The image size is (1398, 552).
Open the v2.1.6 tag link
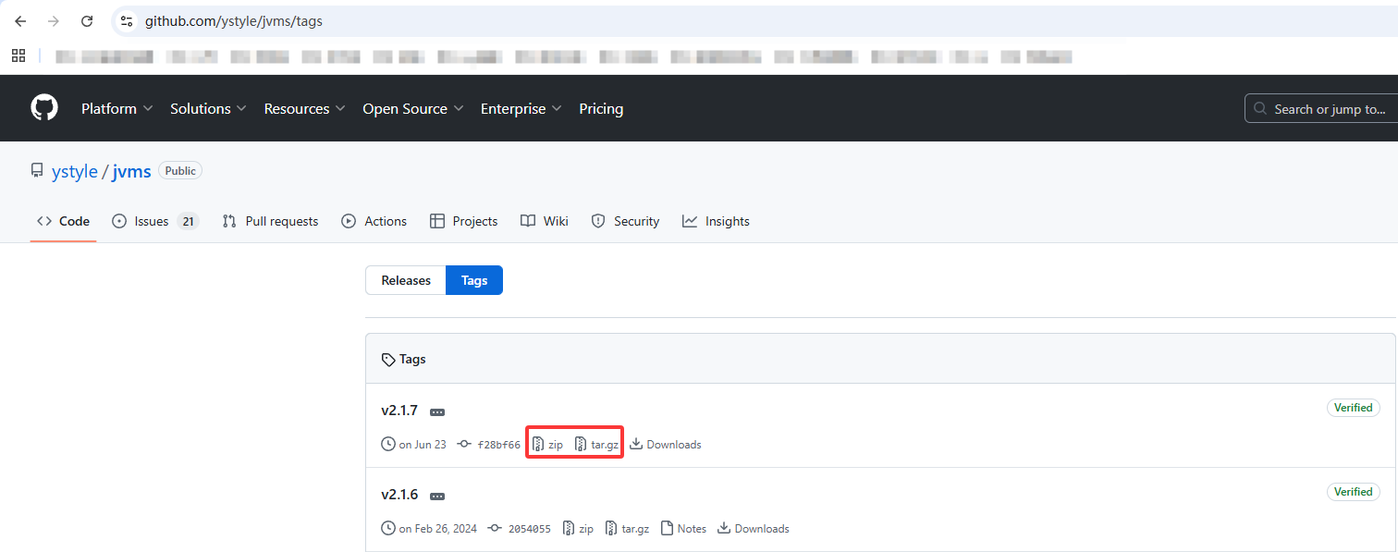(x=399, y=495)
